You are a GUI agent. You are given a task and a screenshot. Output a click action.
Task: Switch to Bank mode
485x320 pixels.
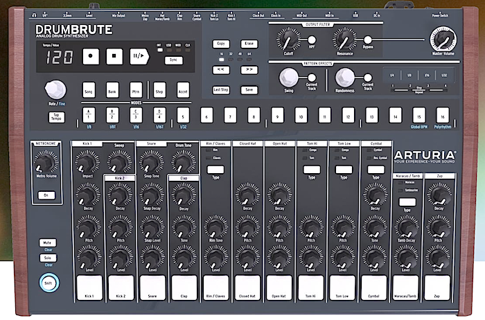(112, 91)
